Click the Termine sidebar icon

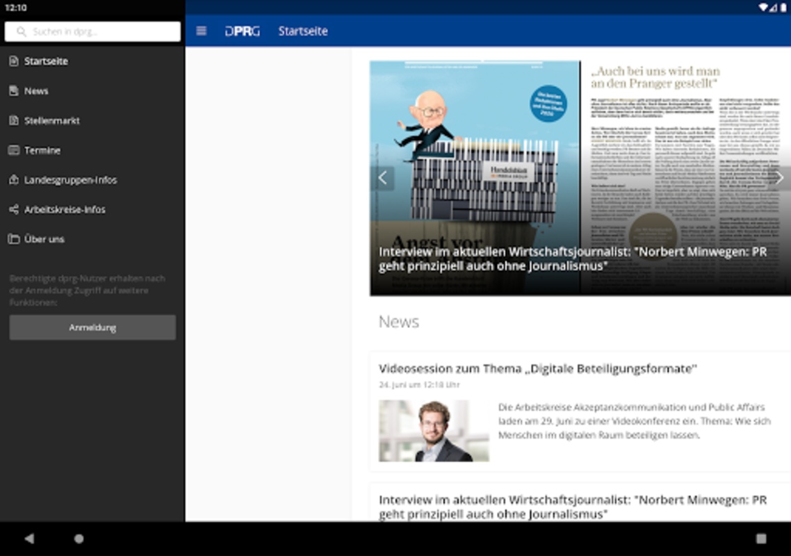coord(14,150)
